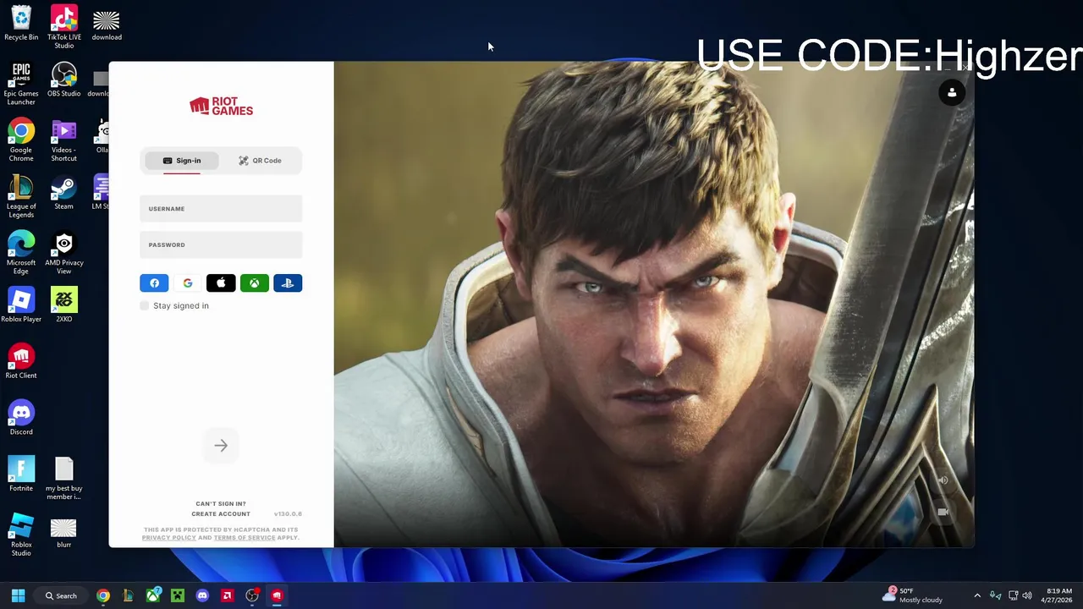
Task: Focus the USERNAME field
Action: click(x=221, y=209)
